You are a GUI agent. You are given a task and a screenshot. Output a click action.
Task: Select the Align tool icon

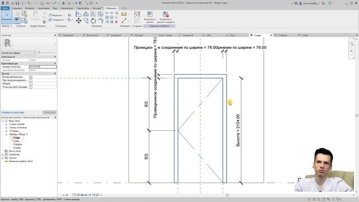pos(79,14)
